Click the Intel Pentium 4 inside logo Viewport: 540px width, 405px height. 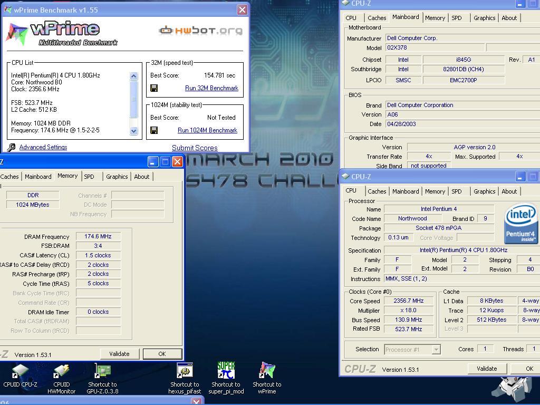(x=520, y=224)
